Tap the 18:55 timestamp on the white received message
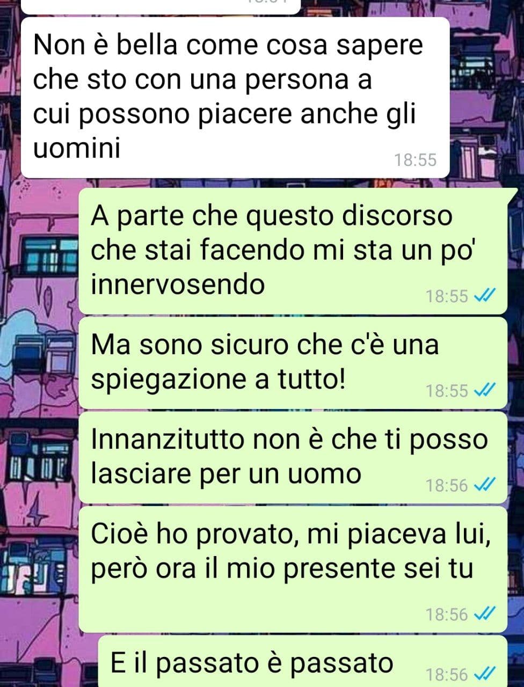 tap(416, 160)
